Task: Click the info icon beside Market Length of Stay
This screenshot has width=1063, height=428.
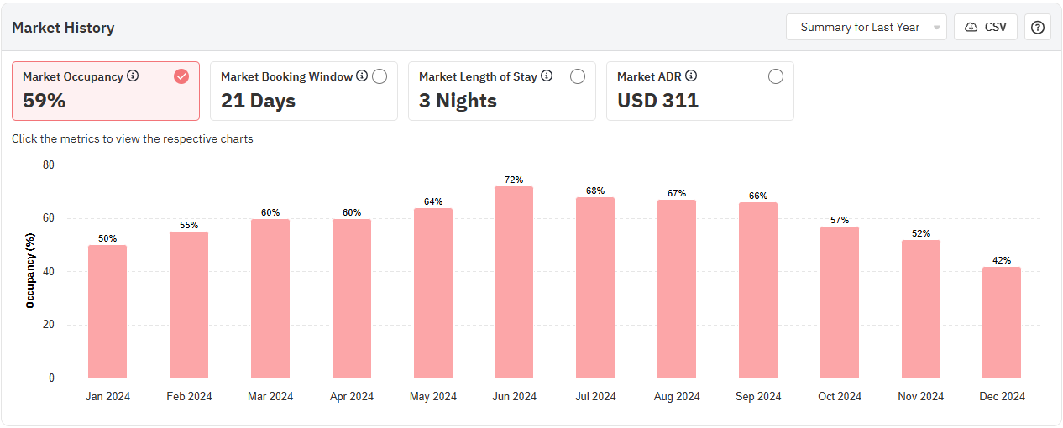Action: point(547,76)
